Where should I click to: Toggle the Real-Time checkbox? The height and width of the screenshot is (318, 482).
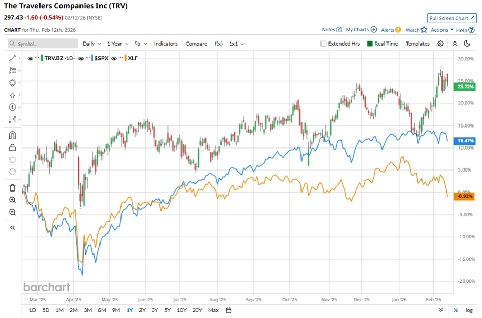click(x=369, y=44)
